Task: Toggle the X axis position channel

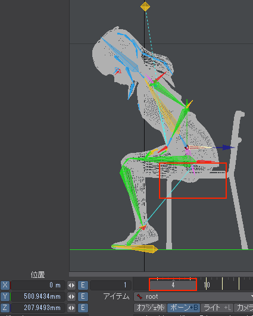Action: (x=5, y=285)
